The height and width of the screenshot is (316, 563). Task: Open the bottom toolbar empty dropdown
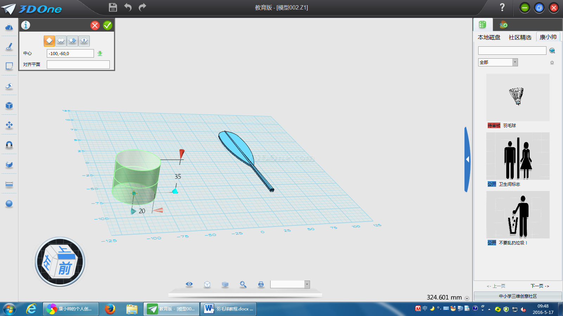click(307, 284)
